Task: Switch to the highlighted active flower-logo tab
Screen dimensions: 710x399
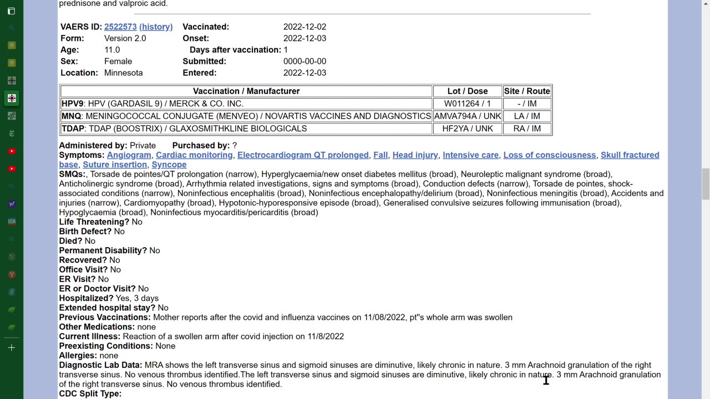Action: point(12,98)
